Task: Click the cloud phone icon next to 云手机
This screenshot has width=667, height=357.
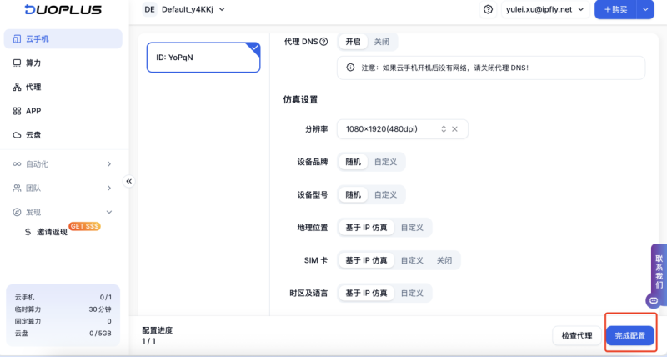Action: click(17, 39)
